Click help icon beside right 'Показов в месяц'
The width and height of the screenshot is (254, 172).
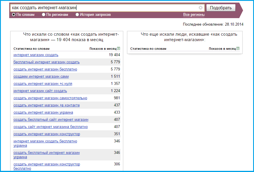click(x=238, y=49)
